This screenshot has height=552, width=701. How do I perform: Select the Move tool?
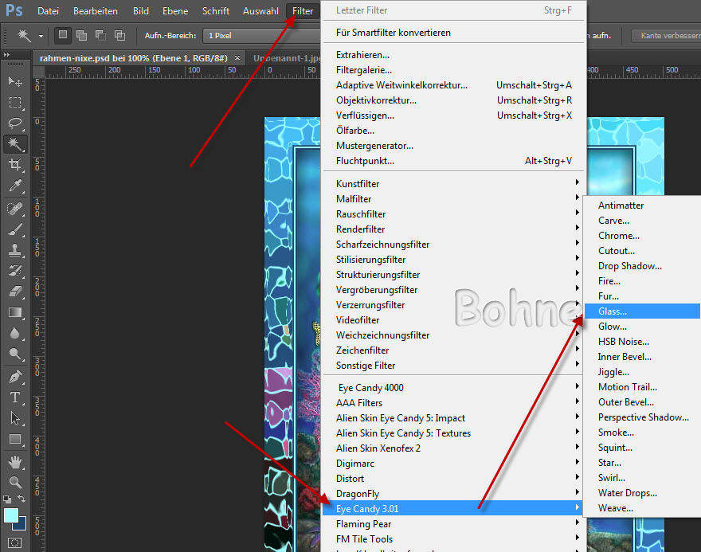15,81
